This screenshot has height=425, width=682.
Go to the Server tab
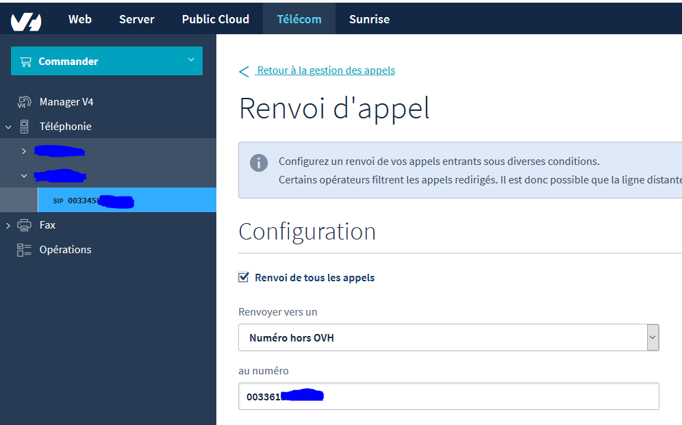(136, 19)
